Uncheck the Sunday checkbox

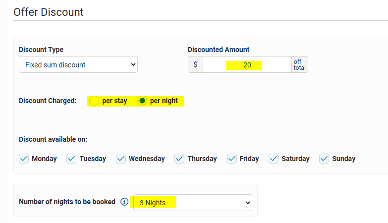click(x=325, y=159)
